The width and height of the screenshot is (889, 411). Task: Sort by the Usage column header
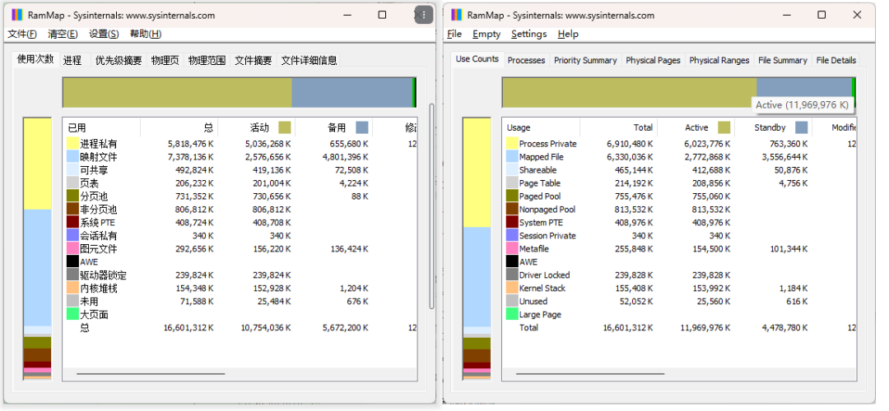[x=541, y=127]
